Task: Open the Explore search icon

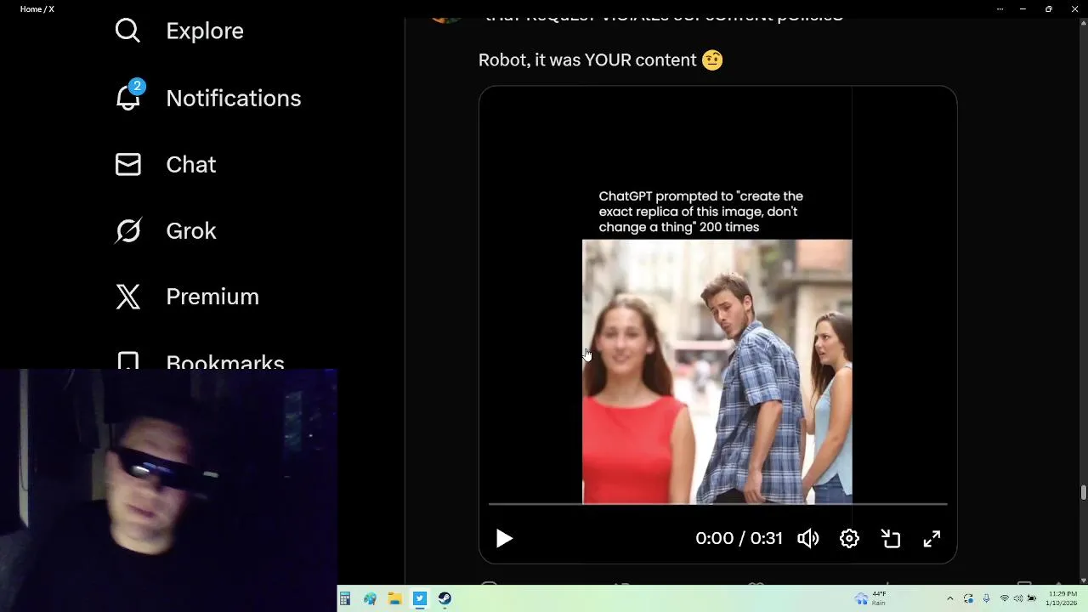Action: click(x=127, y=31)
